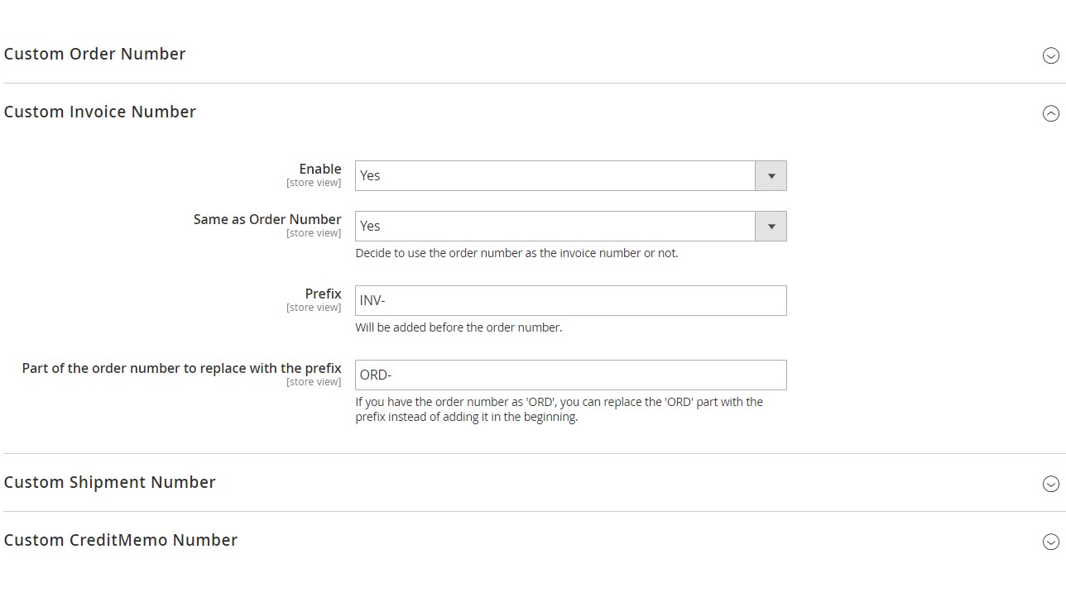Focus the Prefix field containing INV-

click(x=570, y=301)
